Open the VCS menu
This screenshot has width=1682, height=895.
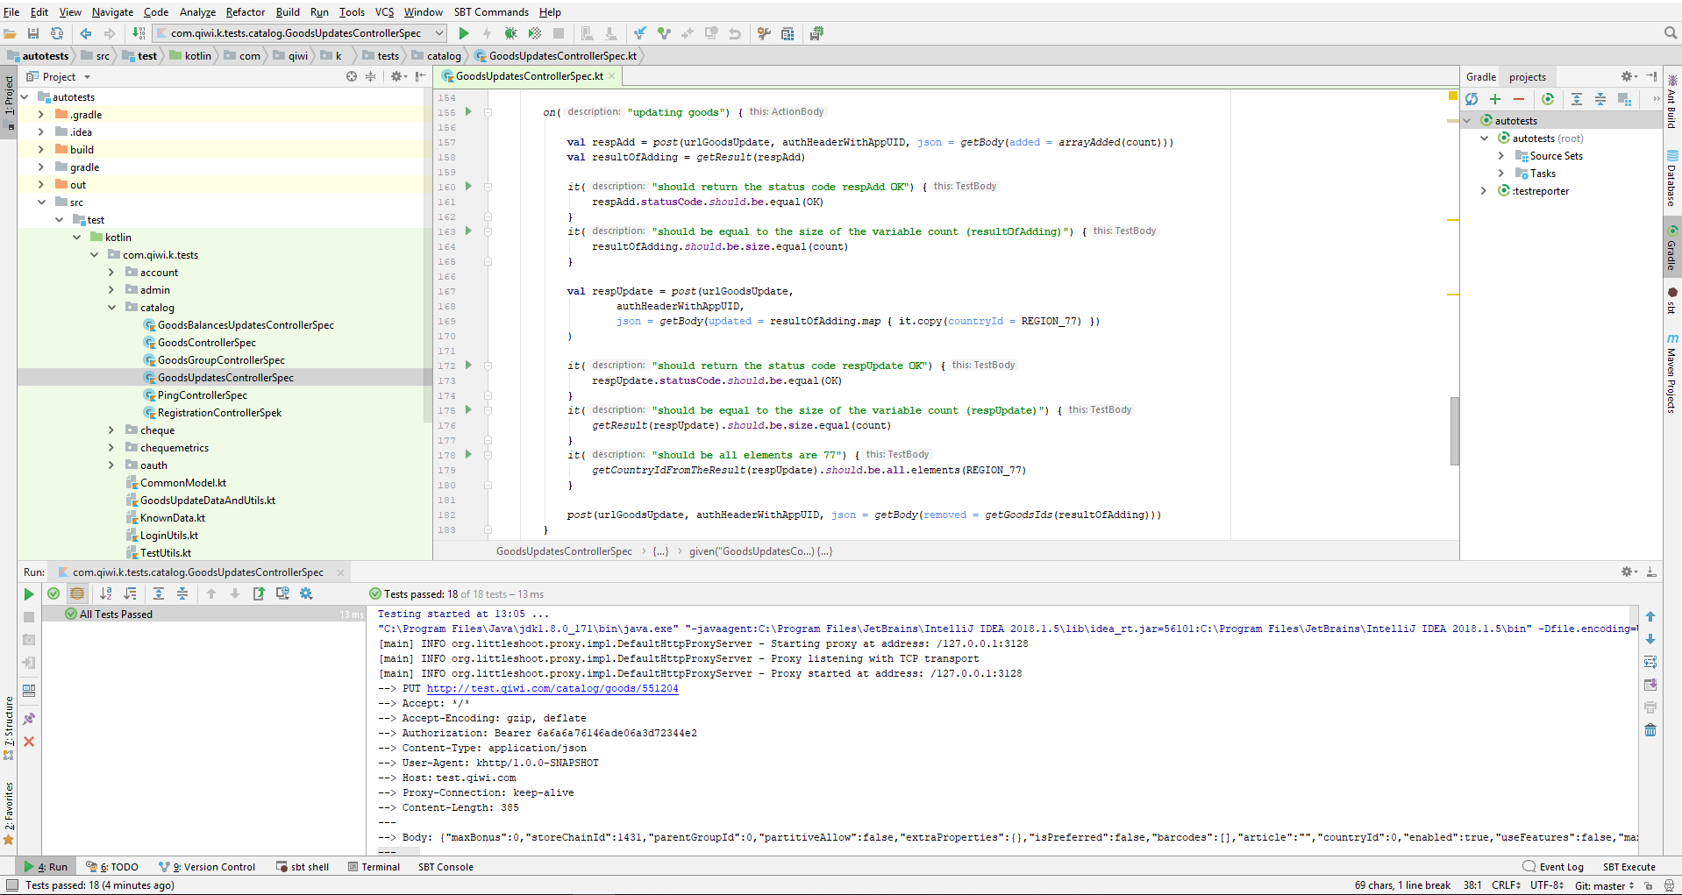tap(384, 11)
